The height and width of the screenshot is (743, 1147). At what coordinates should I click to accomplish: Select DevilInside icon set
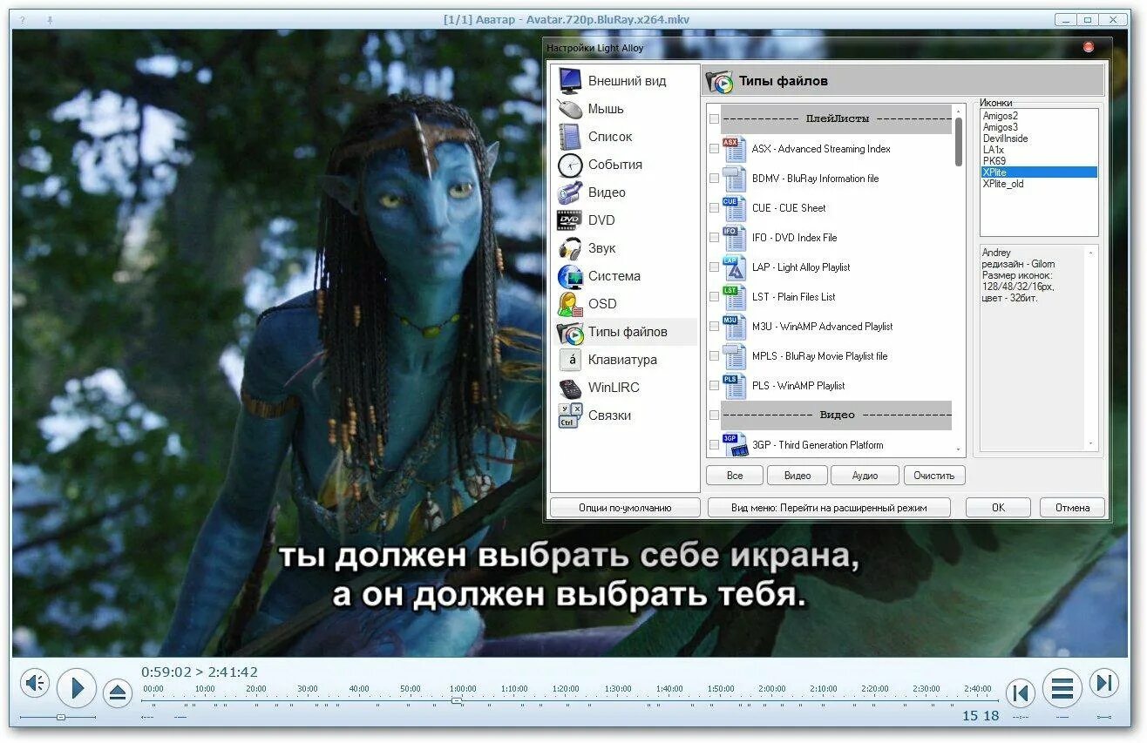[1039, 138]
